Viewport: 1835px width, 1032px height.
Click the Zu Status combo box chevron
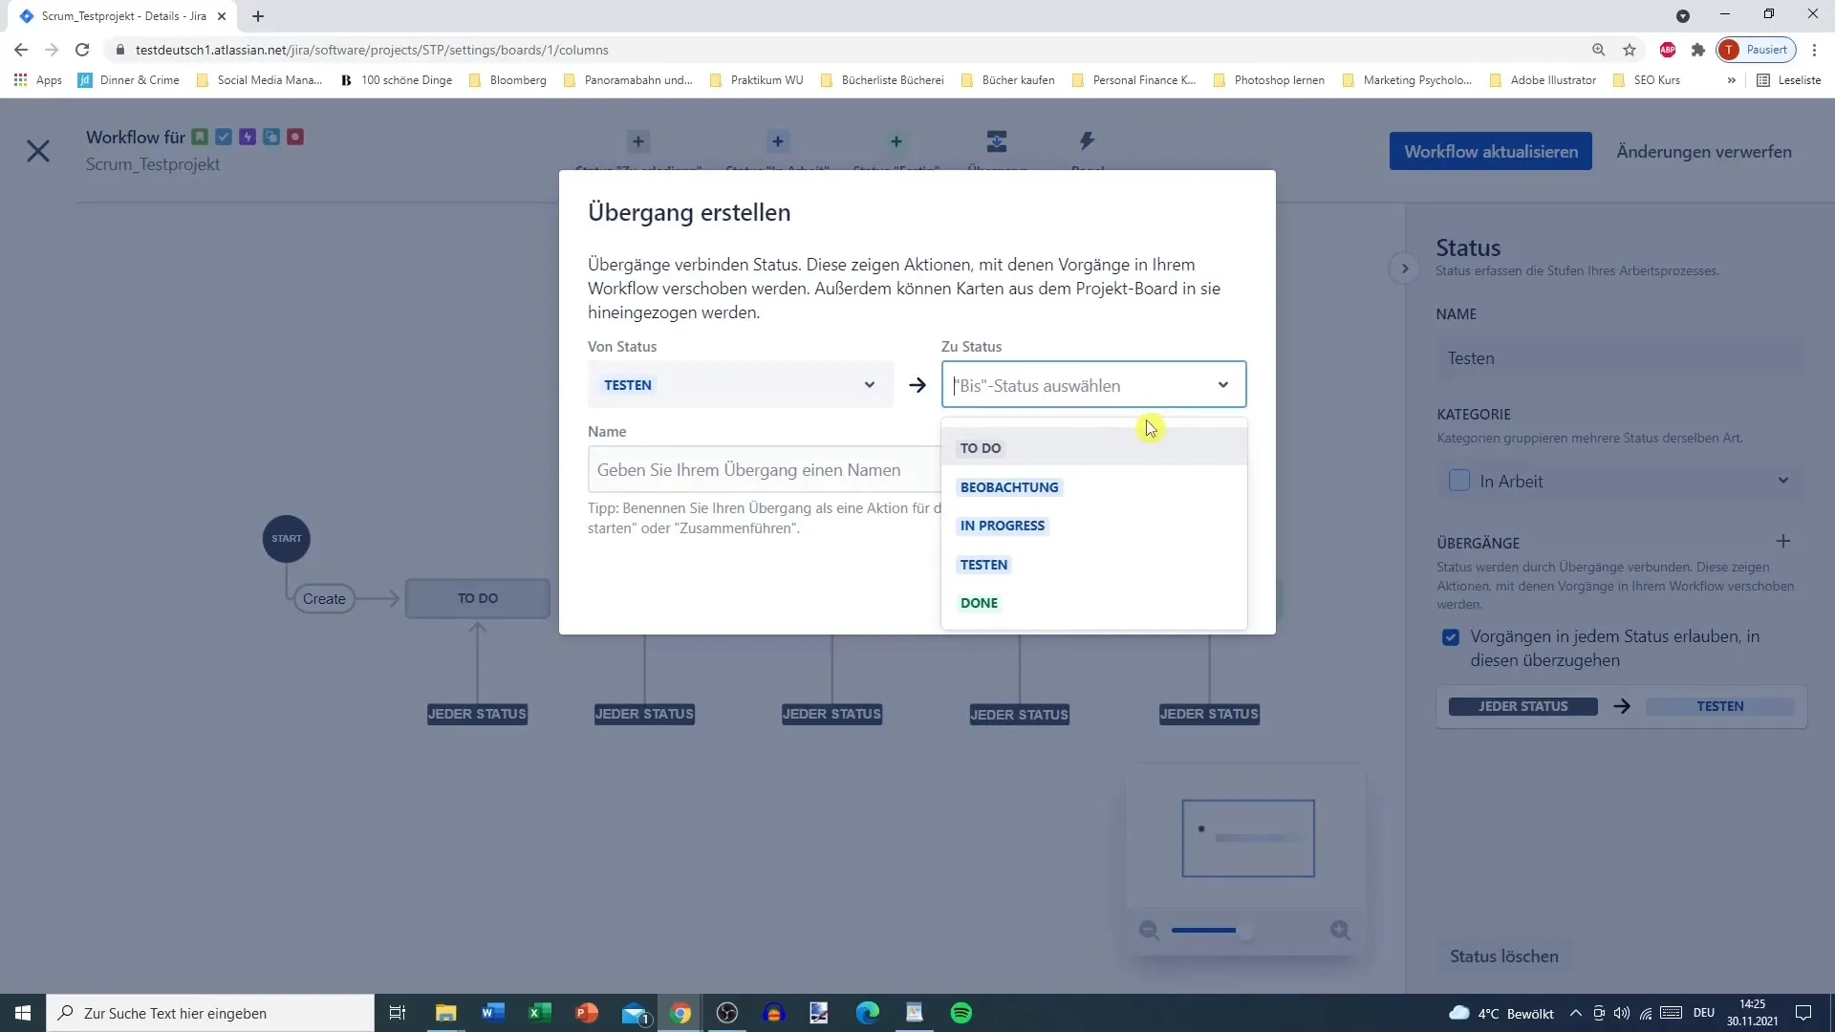(1222, 385)
